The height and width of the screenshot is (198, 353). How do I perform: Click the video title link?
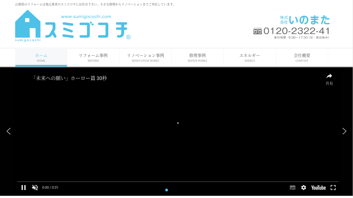(69, 78)
